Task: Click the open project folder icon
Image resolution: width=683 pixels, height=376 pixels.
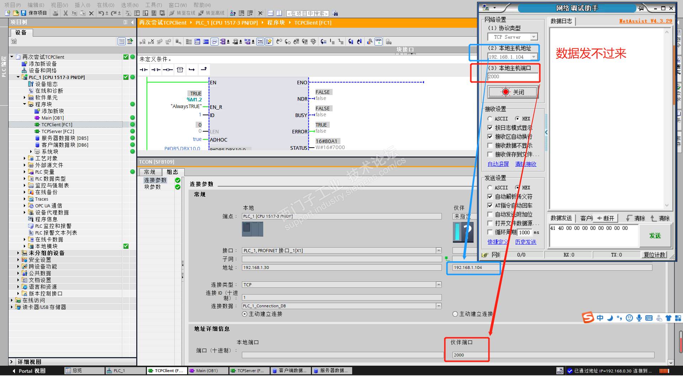Action: (16, 13)
